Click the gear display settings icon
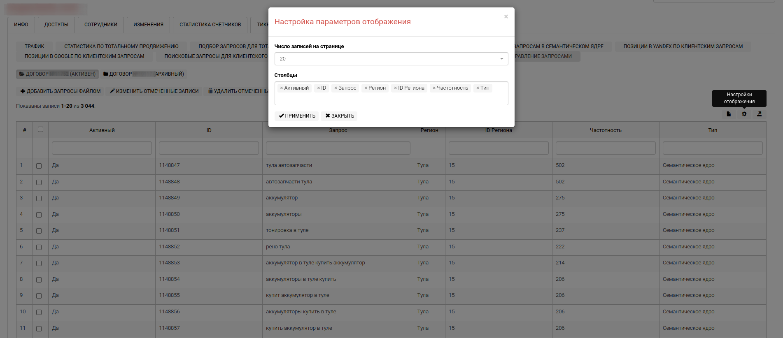This screenshot has height=338, width=783. [744, 114]
